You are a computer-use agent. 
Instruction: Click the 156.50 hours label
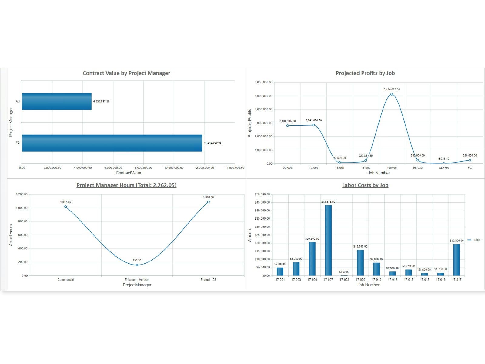point(137,261)
